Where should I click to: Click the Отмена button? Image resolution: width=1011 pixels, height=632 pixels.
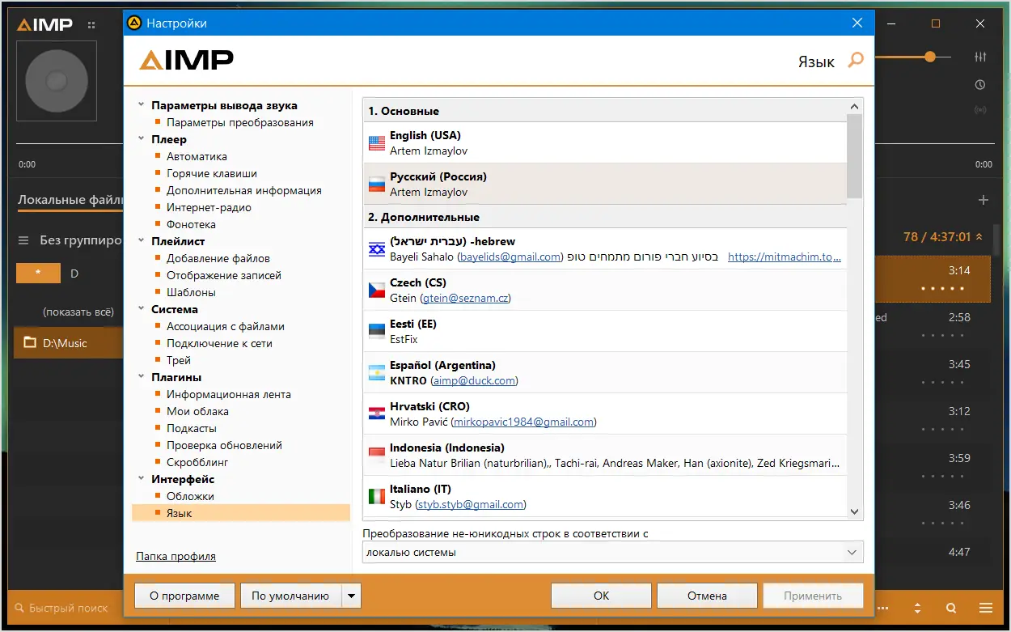pos(707,596)
